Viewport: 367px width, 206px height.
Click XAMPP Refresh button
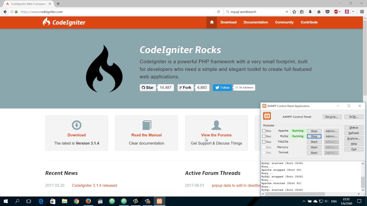click(x=354, y=133)
